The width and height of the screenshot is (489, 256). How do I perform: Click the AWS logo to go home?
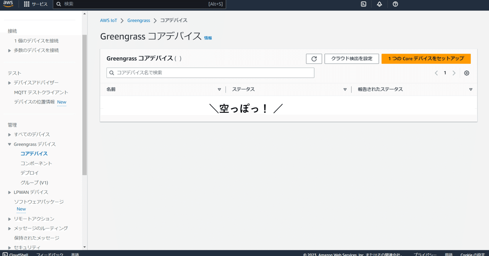point(8,4)
